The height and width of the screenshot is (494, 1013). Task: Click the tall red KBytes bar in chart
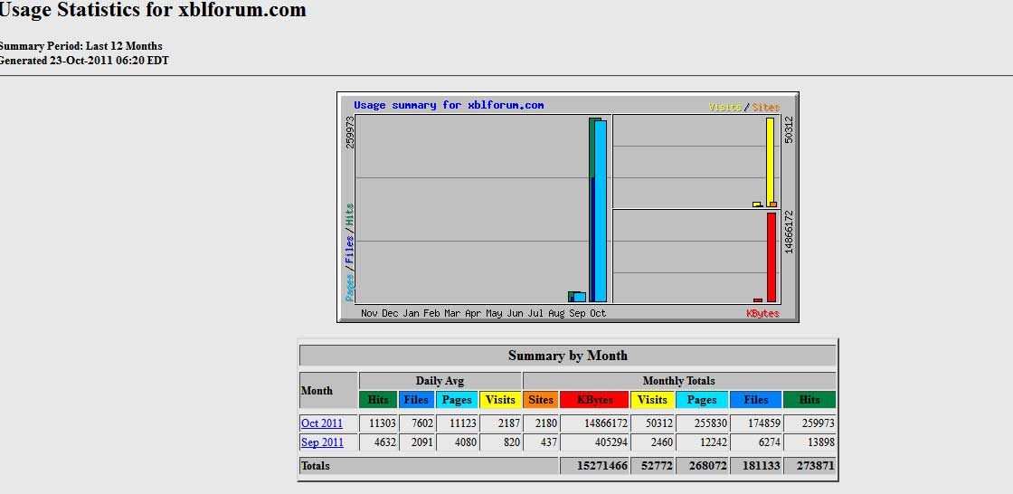tap(772, 257)
